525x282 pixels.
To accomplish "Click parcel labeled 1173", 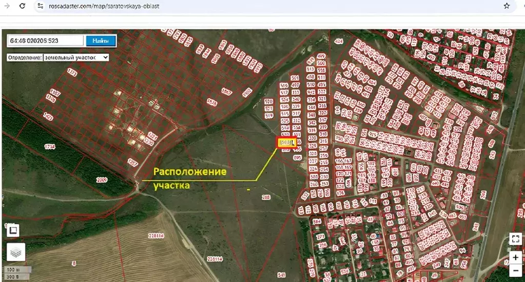I will click(x=72, y=74).
